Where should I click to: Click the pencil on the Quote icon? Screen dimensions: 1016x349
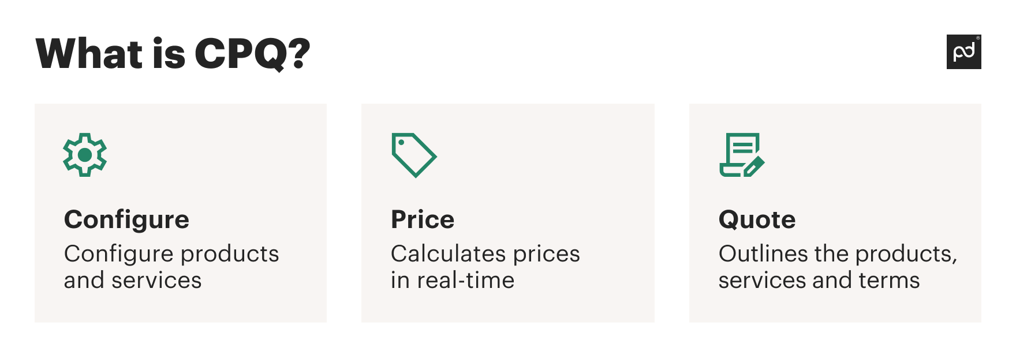[x=754, y=166]
